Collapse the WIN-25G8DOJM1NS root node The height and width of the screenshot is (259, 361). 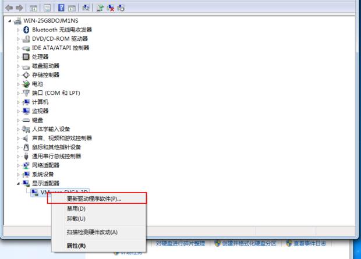coord(10,20)
